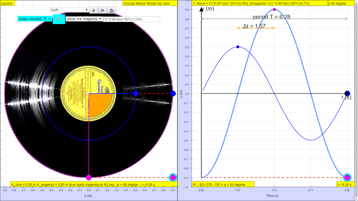This screenshot has width=358, height=201.
Task: Click the '3.14' tick on the time axis
Action: (274, 190)
